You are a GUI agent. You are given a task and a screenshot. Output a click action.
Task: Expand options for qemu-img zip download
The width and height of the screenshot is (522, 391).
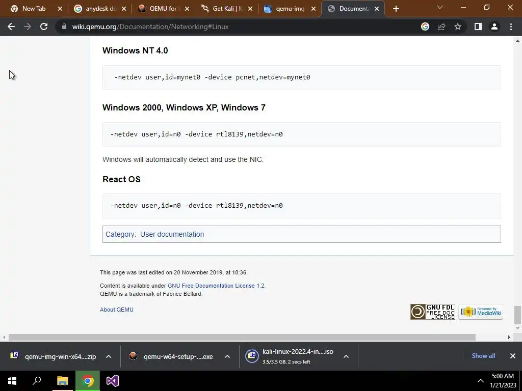coord(109,356)
